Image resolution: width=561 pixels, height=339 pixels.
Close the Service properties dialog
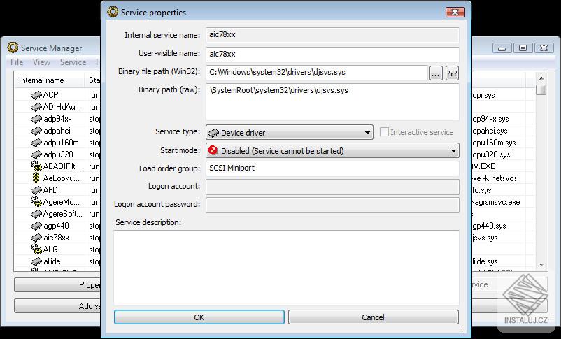[455, 12]
